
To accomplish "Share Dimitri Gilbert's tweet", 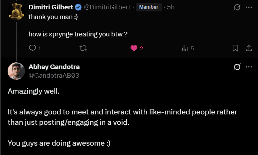I will (248, 48).
